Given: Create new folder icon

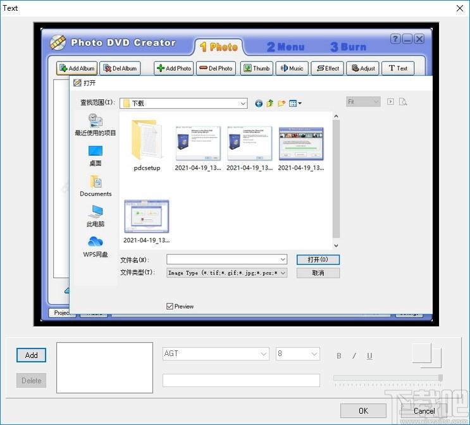Looking at the screenshot, I should (281, 103).
